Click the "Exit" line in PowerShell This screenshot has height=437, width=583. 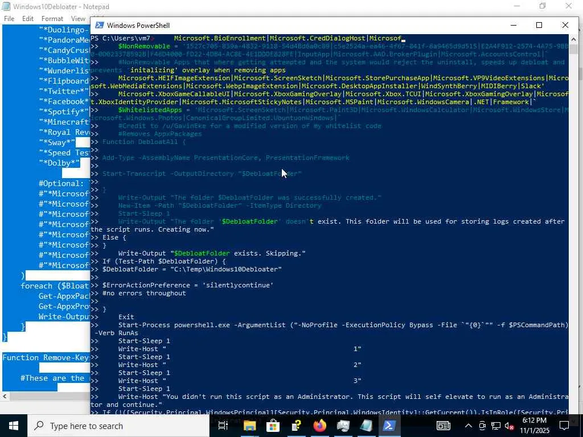126,317
